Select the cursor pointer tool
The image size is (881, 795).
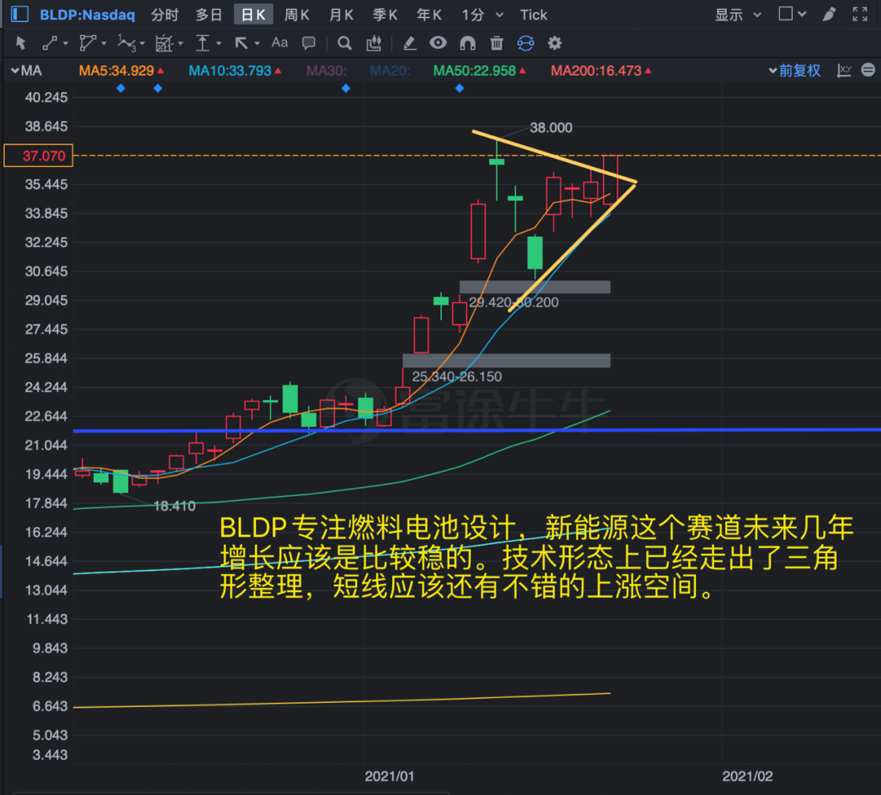click(21, 43)
